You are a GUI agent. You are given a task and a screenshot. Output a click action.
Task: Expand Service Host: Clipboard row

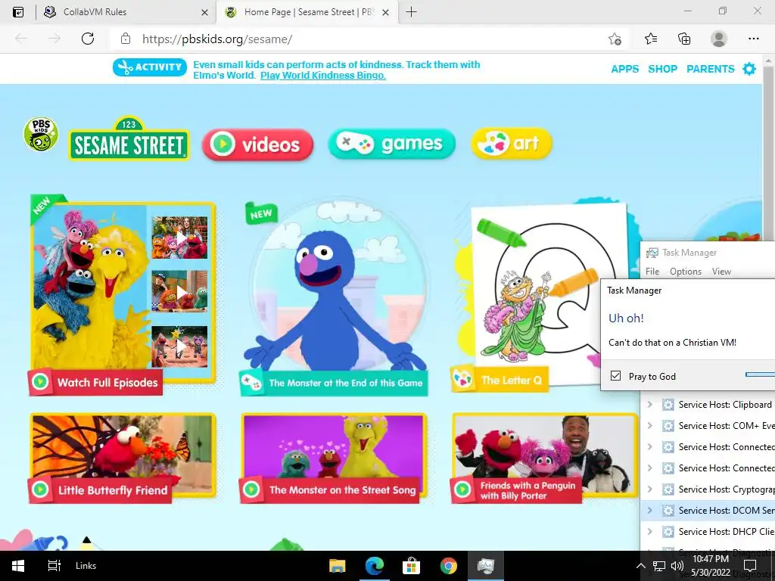650,405
